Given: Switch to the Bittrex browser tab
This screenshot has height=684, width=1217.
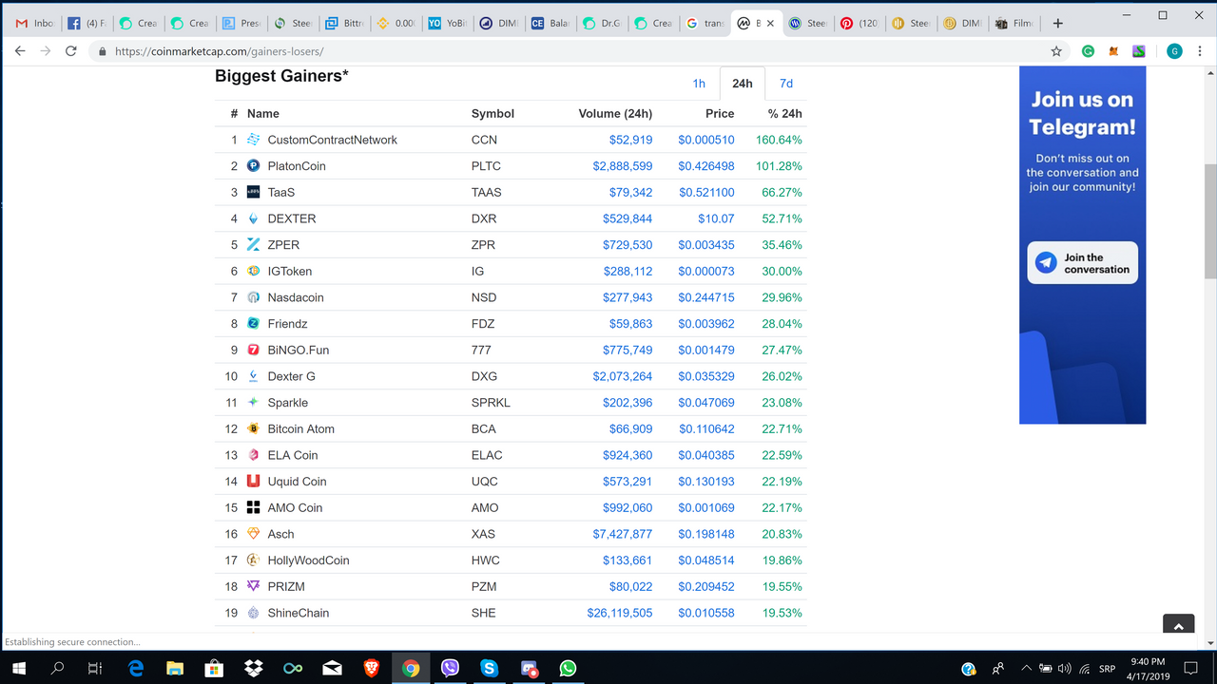Looking at the screenshot, I should click(342, 23).
